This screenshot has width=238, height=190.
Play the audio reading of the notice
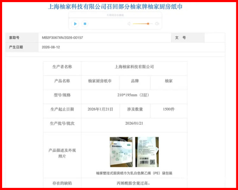75,24
